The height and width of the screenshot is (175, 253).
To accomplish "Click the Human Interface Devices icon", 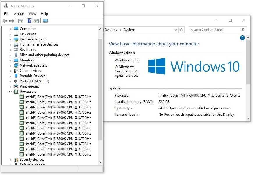I will 16,44.
